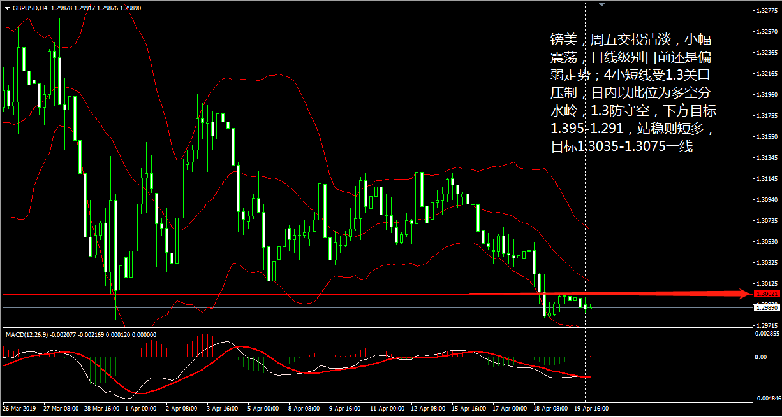Click the annotation line '目标1.3035-1.3075一线'
This screenshot has height=417, width=782.
click(x=622, y=146)
